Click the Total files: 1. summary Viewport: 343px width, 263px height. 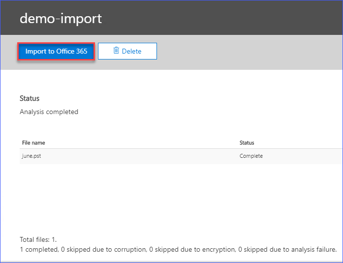tap(38, 239)
